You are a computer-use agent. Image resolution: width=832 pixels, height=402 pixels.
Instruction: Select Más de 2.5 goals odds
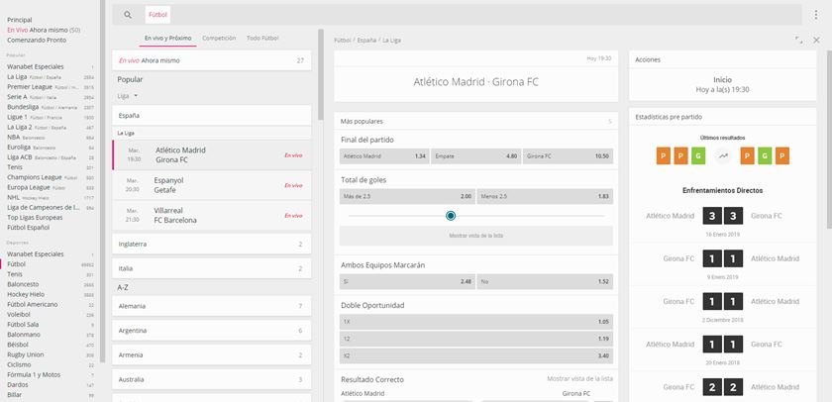tap(407, 196)
